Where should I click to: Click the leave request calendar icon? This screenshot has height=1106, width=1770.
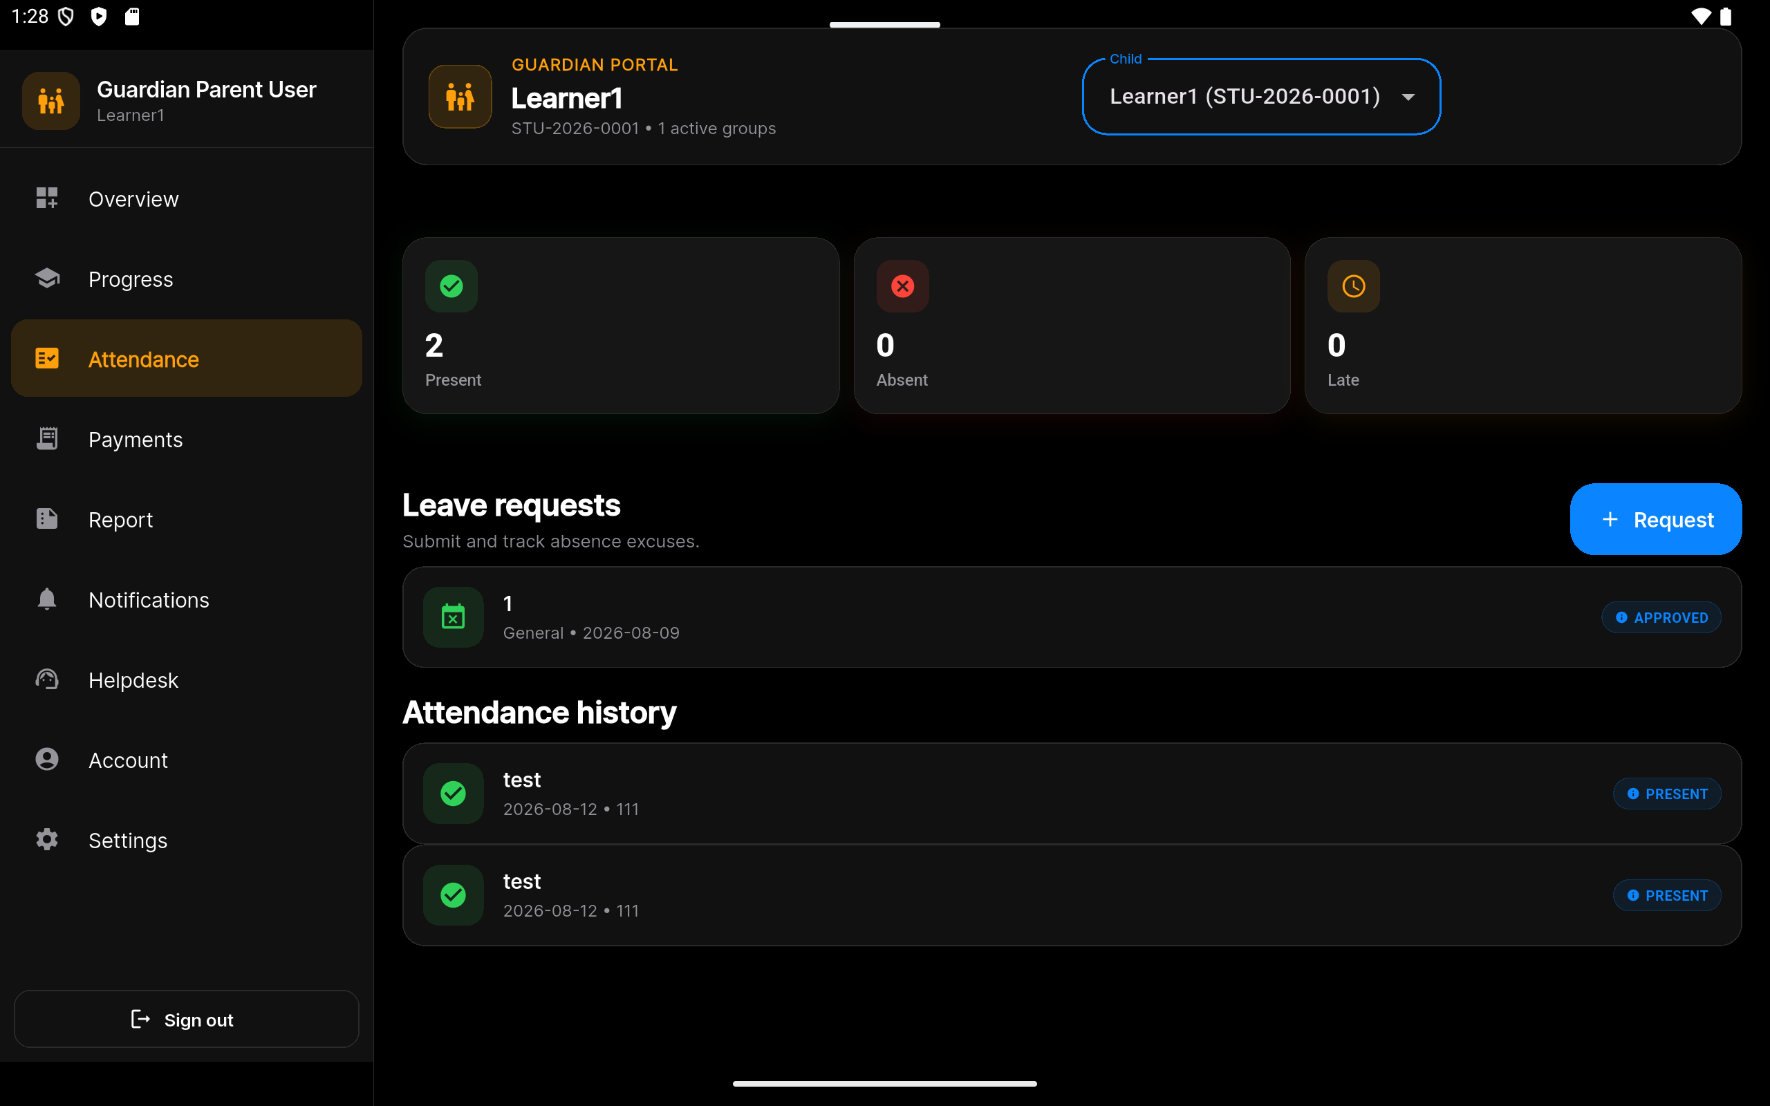(454, 617)
